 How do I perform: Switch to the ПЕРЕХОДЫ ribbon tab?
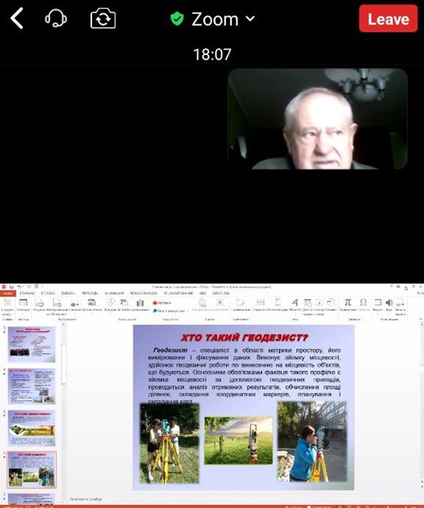point(90,293)
